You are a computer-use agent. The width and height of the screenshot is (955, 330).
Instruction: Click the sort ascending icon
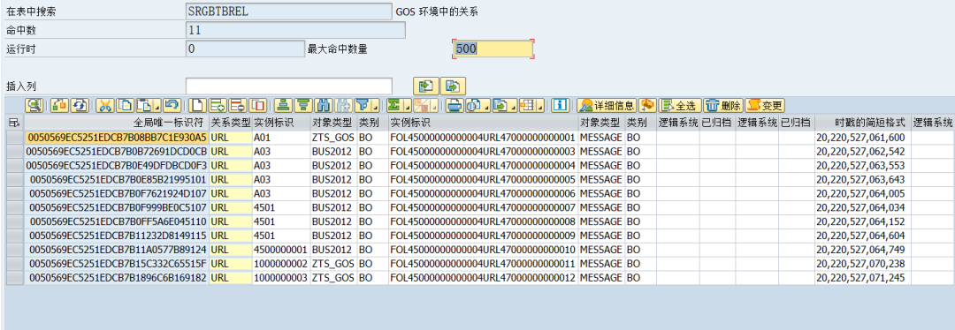(283, 105)
